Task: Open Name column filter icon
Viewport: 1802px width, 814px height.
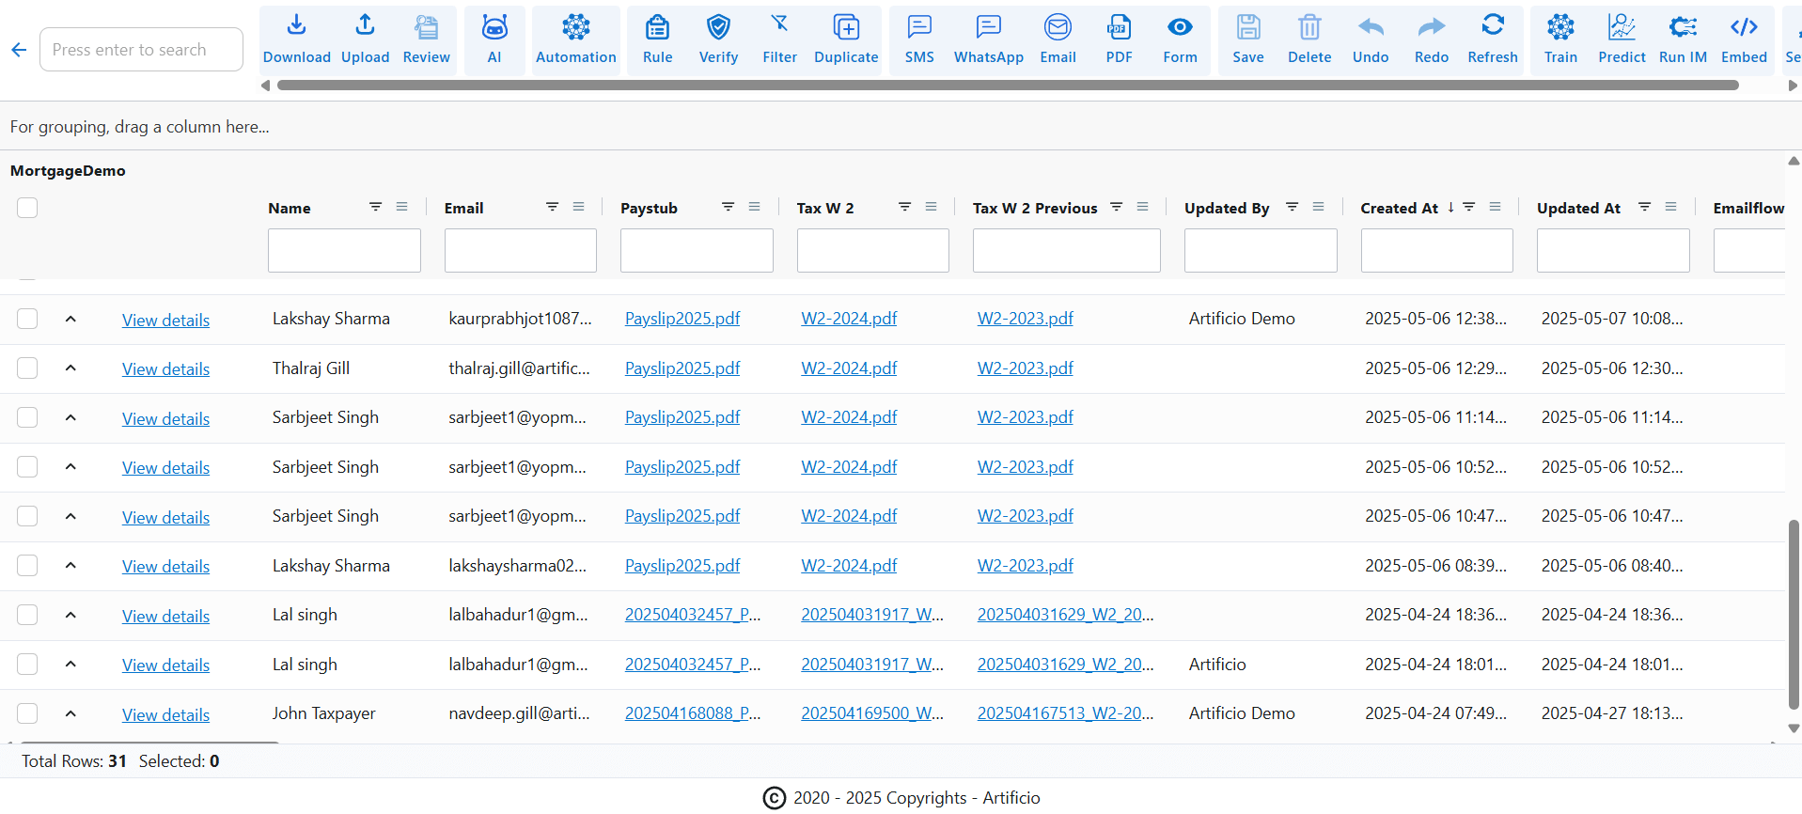Action: (x=375, y=207)
